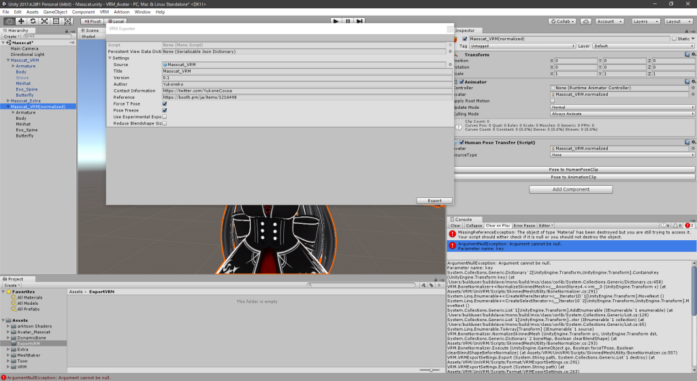The image size is (697, 381).
Task: Open Layout dropdown in toolbar
Action: 679,21
